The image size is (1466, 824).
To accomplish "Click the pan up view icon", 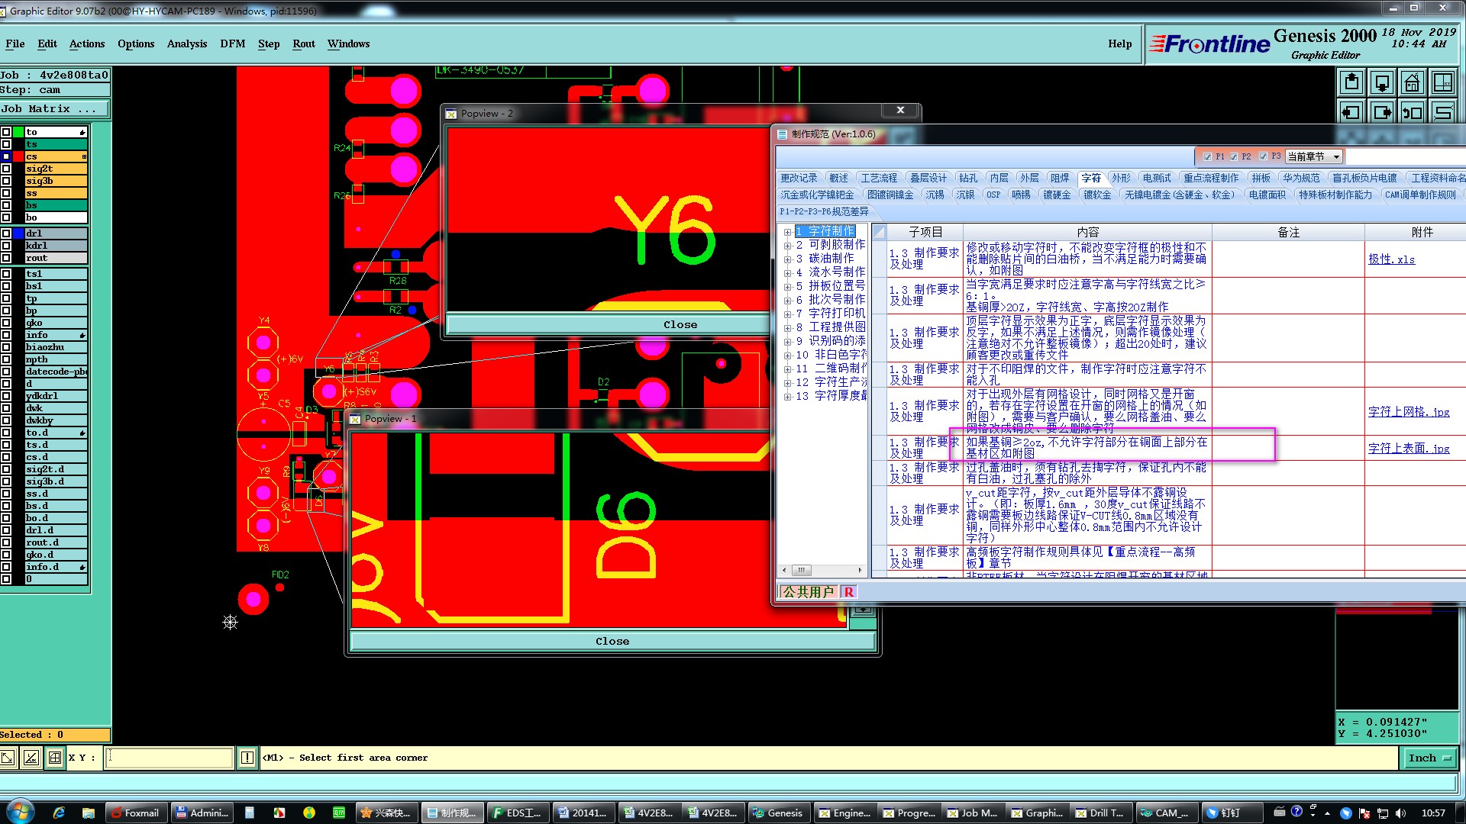I will click(x=1351, y=82).
